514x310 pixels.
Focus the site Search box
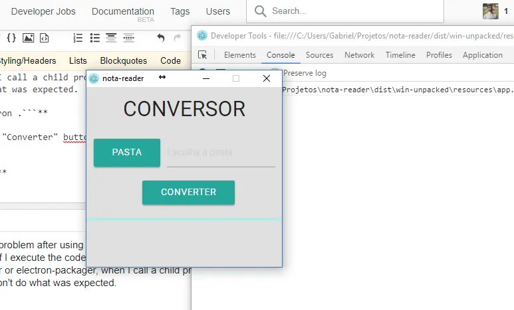345,11
